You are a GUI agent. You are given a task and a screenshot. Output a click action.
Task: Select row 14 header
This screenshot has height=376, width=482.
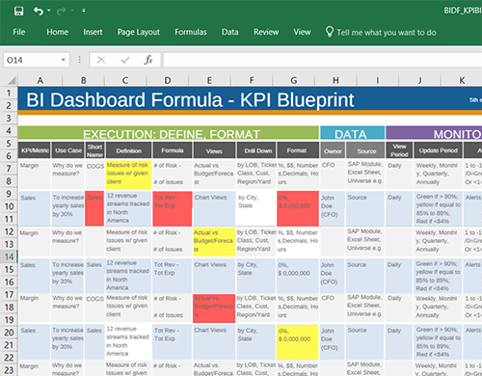9,256
